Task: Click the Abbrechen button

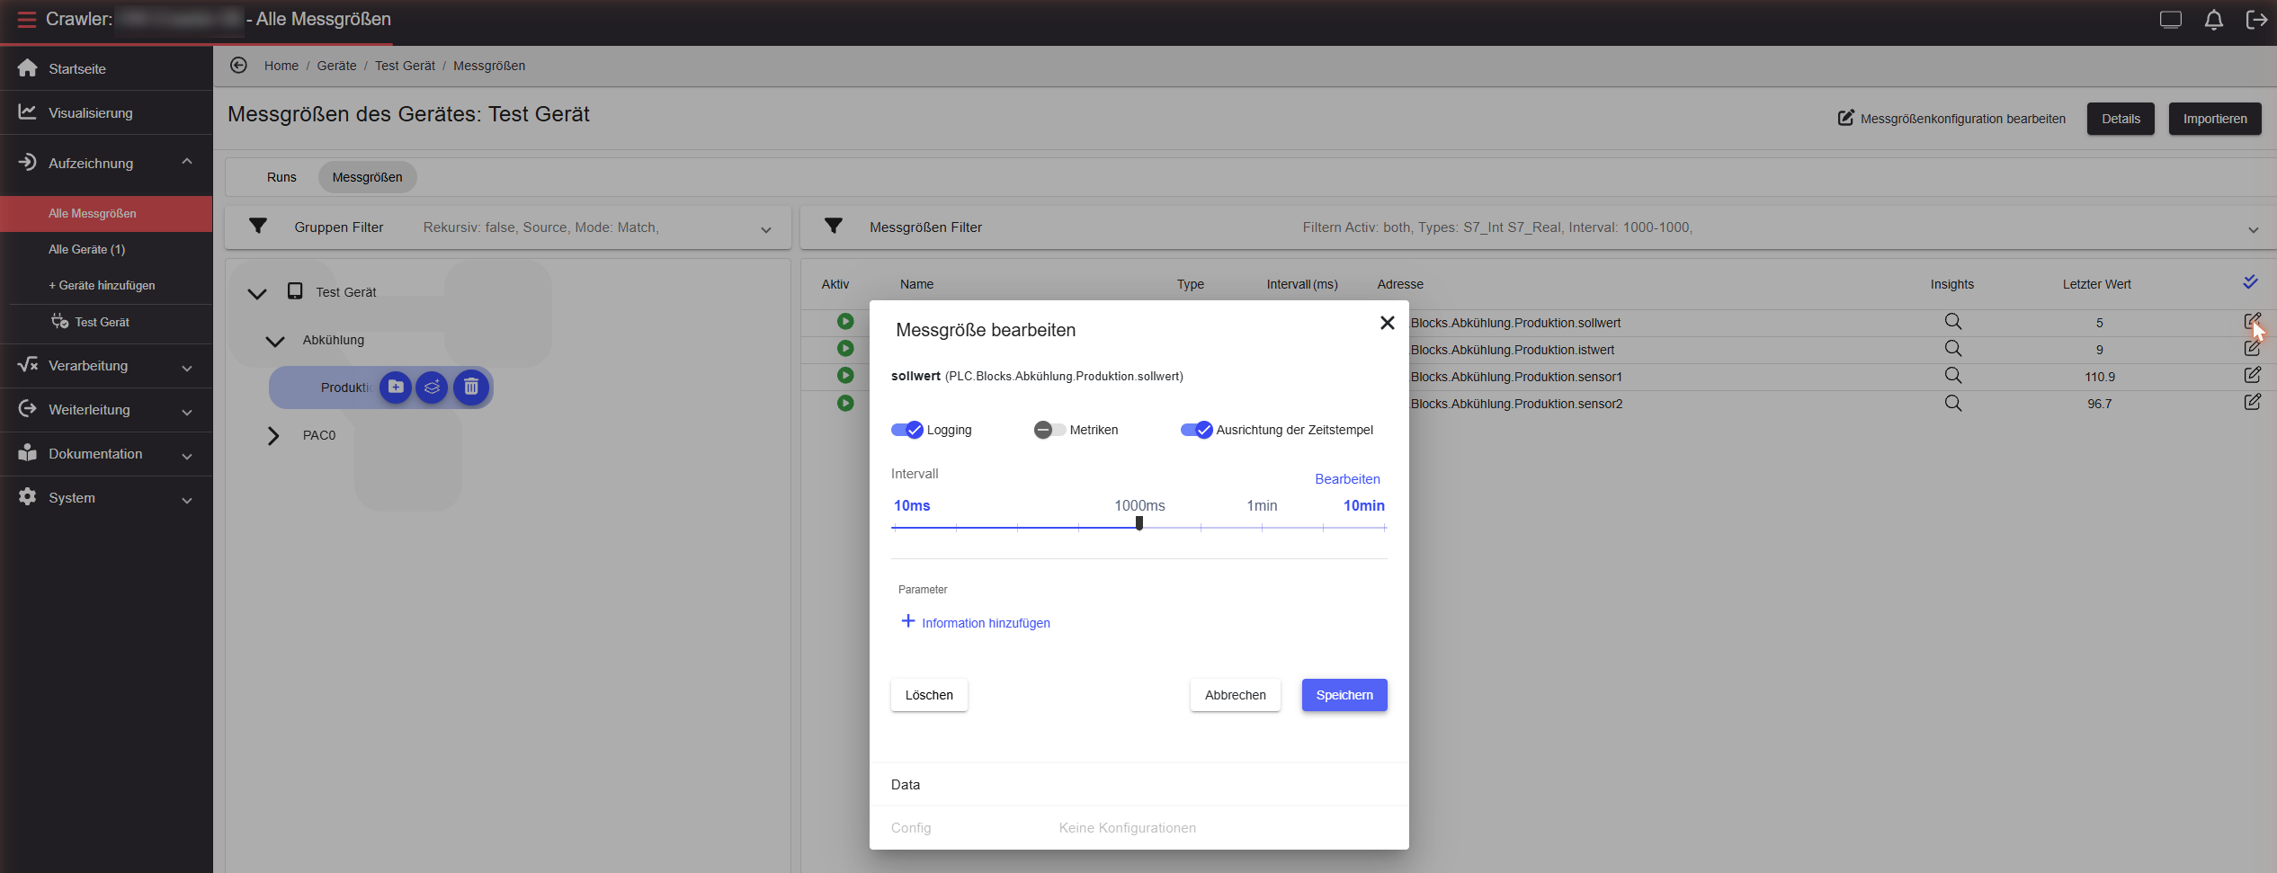Action: pyautogui.click(x=1235, y=695)
